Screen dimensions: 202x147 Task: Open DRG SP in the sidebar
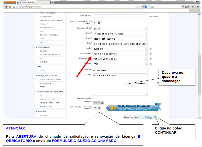pos(43,71)
